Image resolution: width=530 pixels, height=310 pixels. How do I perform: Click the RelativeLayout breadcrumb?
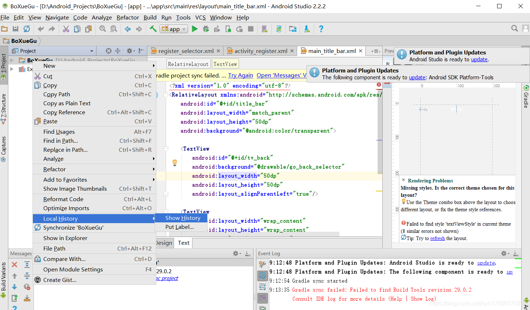click(x=188, y=64)
